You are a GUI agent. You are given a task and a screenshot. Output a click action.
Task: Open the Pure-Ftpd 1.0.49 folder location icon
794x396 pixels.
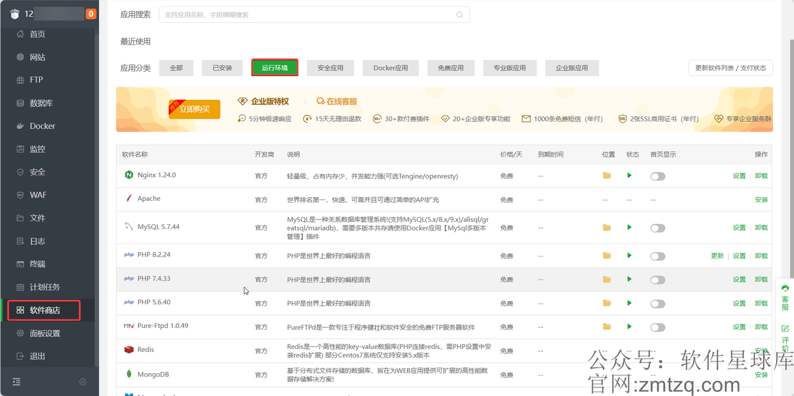tap(607, 326)
